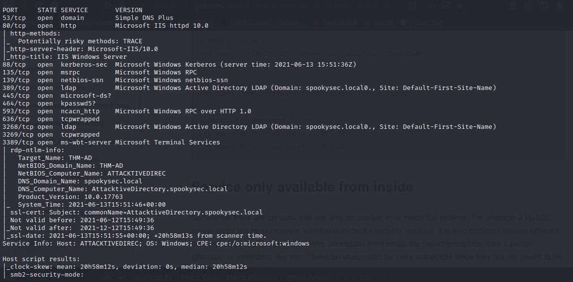Click the 'Not valid before' date line
Viewport: 573px width, 282px height.
(x=82, y=220)
